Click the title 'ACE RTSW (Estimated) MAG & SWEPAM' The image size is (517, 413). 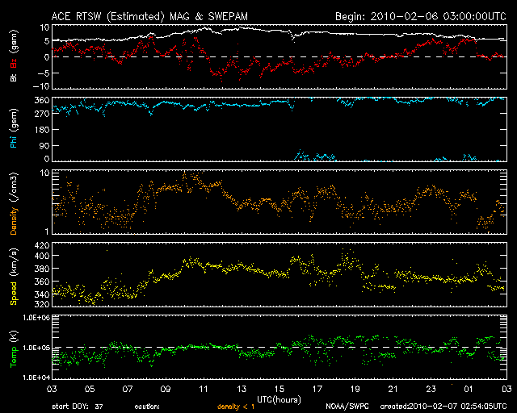point(149,16)
